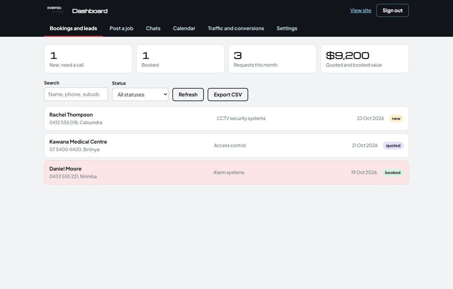
Task: Focus the Search name, phone, suburb field
Action: pyautogui.click(x=76, y=94)
